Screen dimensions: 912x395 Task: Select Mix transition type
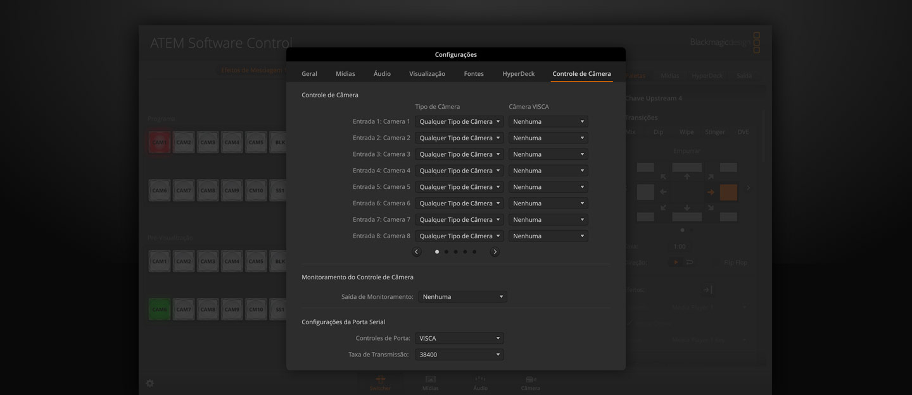click(630, 132)
